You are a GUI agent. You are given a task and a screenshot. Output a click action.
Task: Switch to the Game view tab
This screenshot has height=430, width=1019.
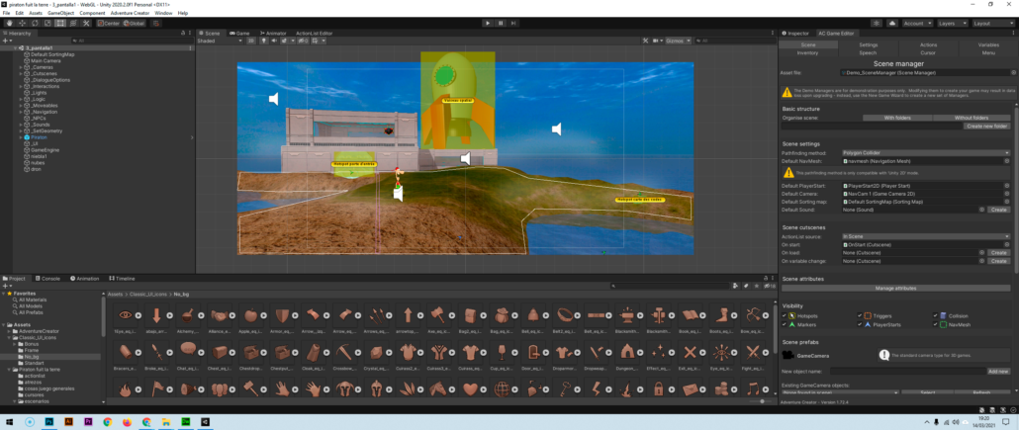pyautogui.click(x=240, y=33)
